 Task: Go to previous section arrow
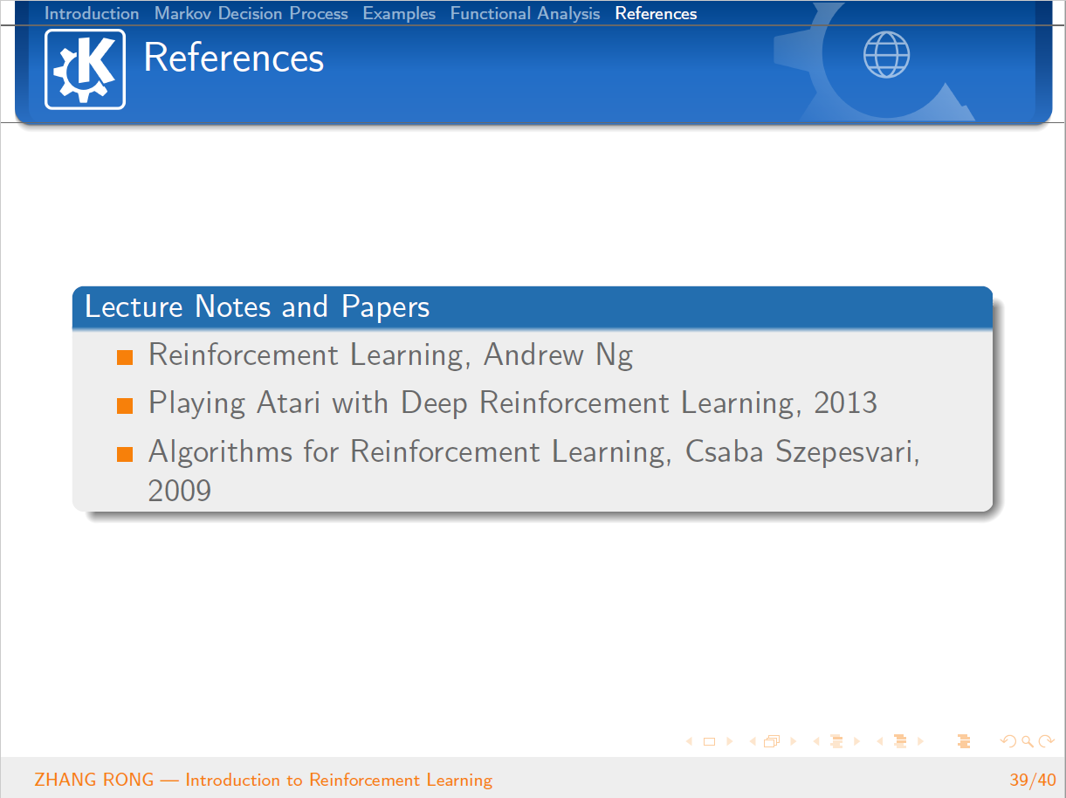click(x=880, y=741)
